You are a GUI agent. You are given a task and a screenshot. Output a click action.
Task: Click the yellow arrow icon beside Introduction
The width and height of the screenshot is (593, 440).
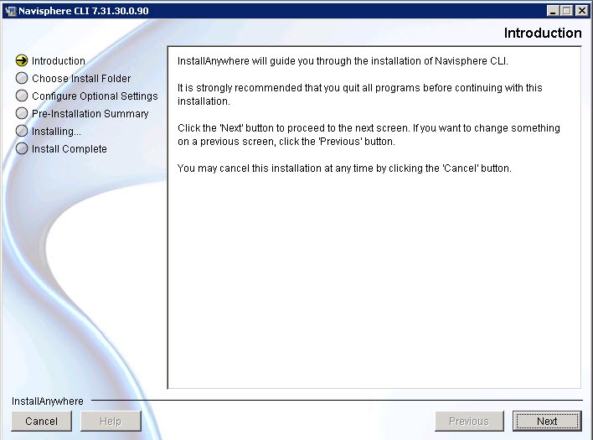[x=22, y=61]
